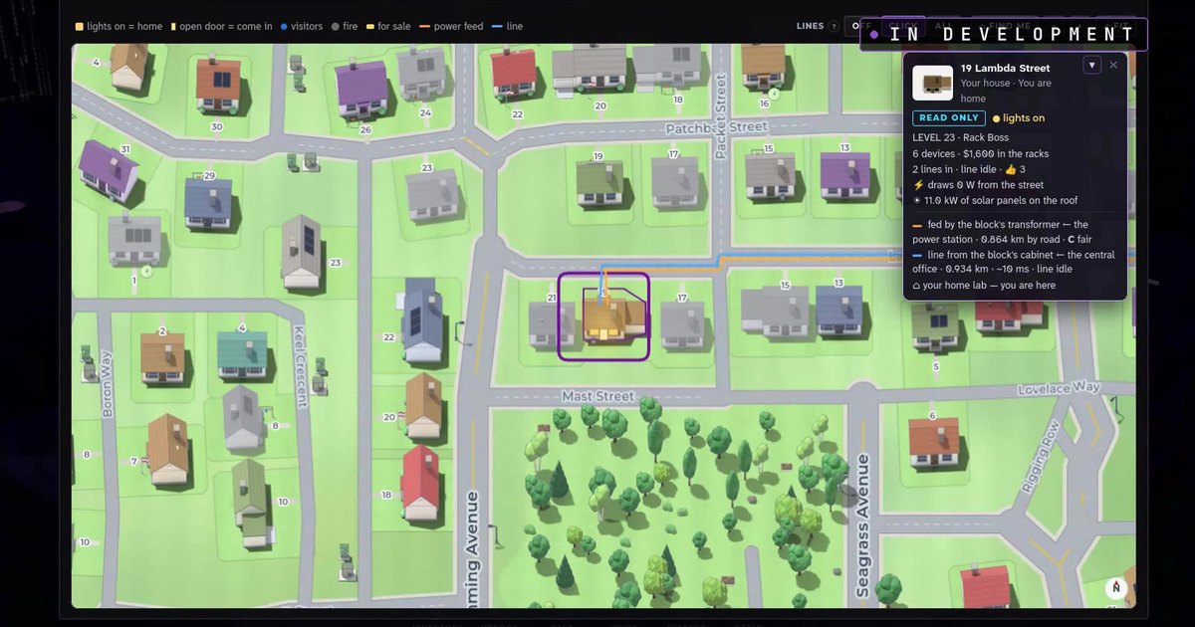
Task: Click the READ ONLY badge
Action: pos(948,118)
